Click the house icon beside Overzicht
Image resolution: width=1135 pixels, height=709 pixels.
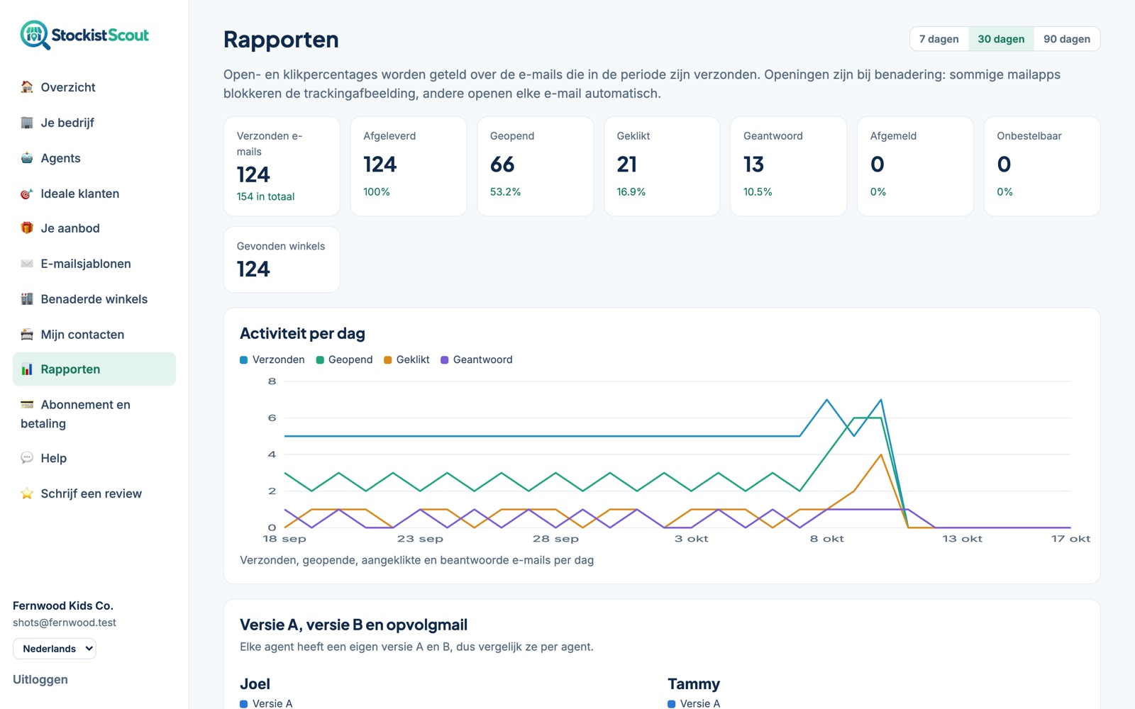[27, 87]
